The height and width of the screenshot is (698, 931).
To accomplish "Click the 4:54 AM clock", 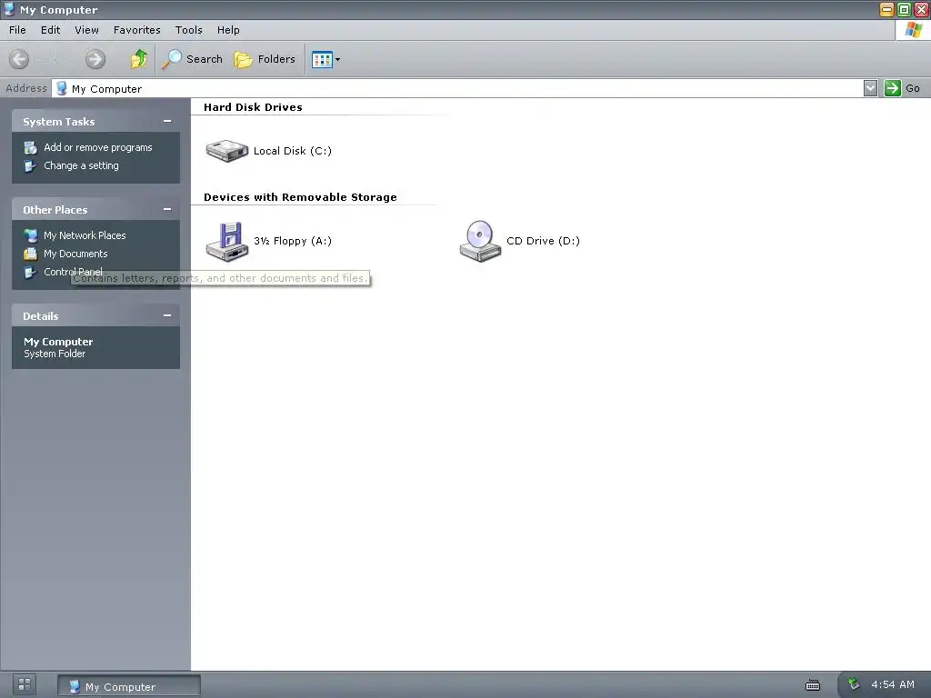I will point(893,685).
